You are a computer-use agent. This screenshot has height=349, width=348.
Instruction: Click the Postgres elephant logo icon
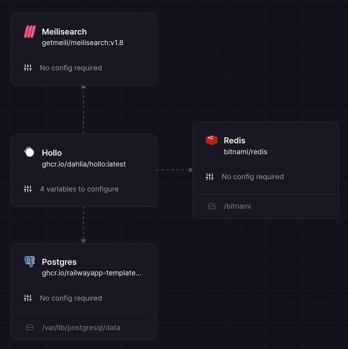30,262
